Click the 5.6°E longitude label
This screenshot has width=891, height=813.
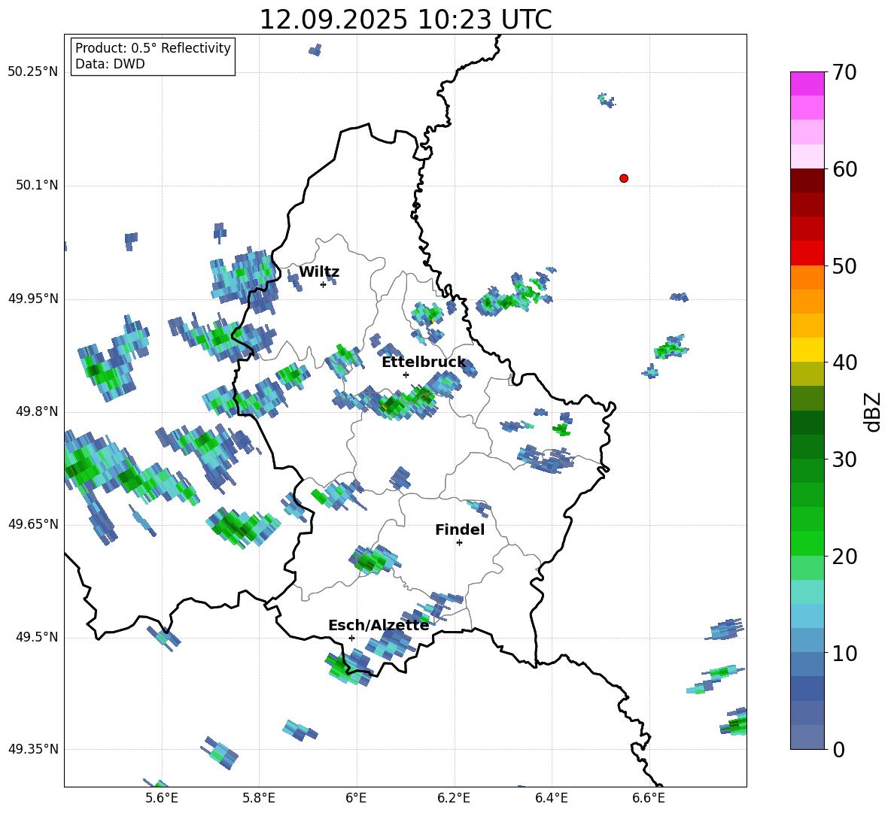pos(162,798)
